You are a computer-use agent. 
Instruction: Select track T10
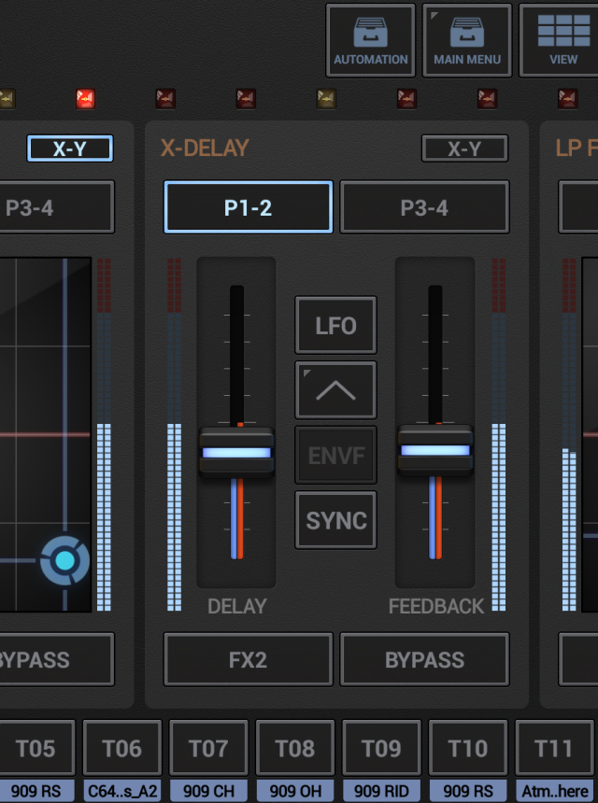pos(468,748)
